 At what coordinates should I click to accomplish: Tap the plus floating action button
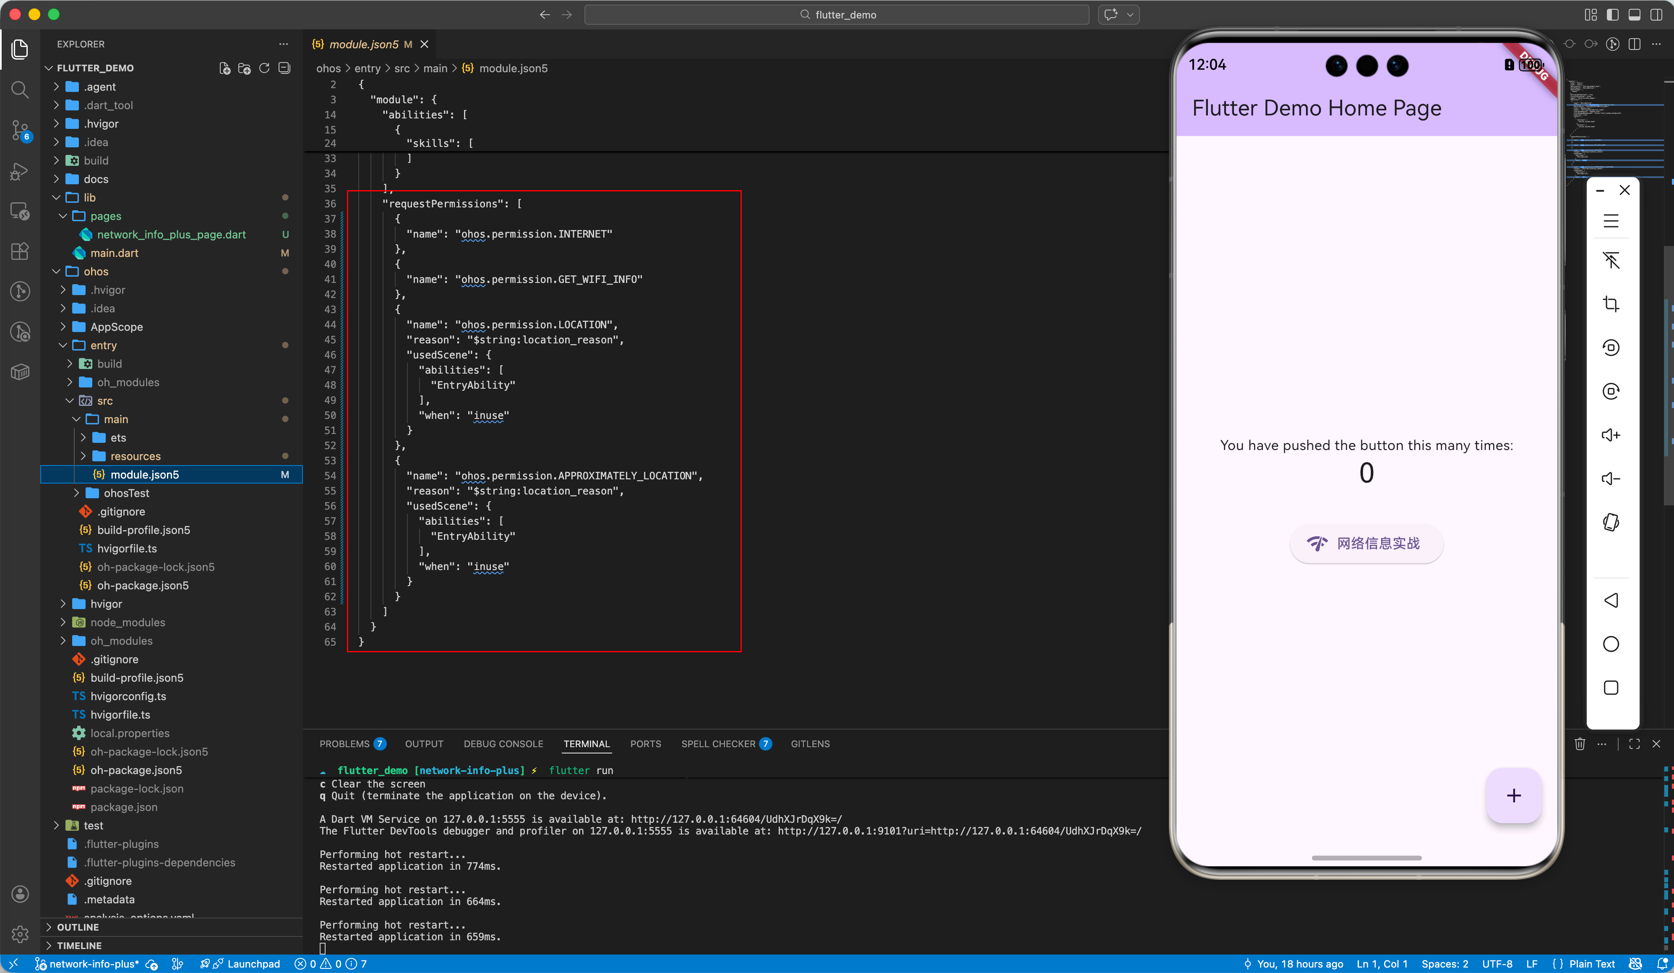click(1513, 795)
